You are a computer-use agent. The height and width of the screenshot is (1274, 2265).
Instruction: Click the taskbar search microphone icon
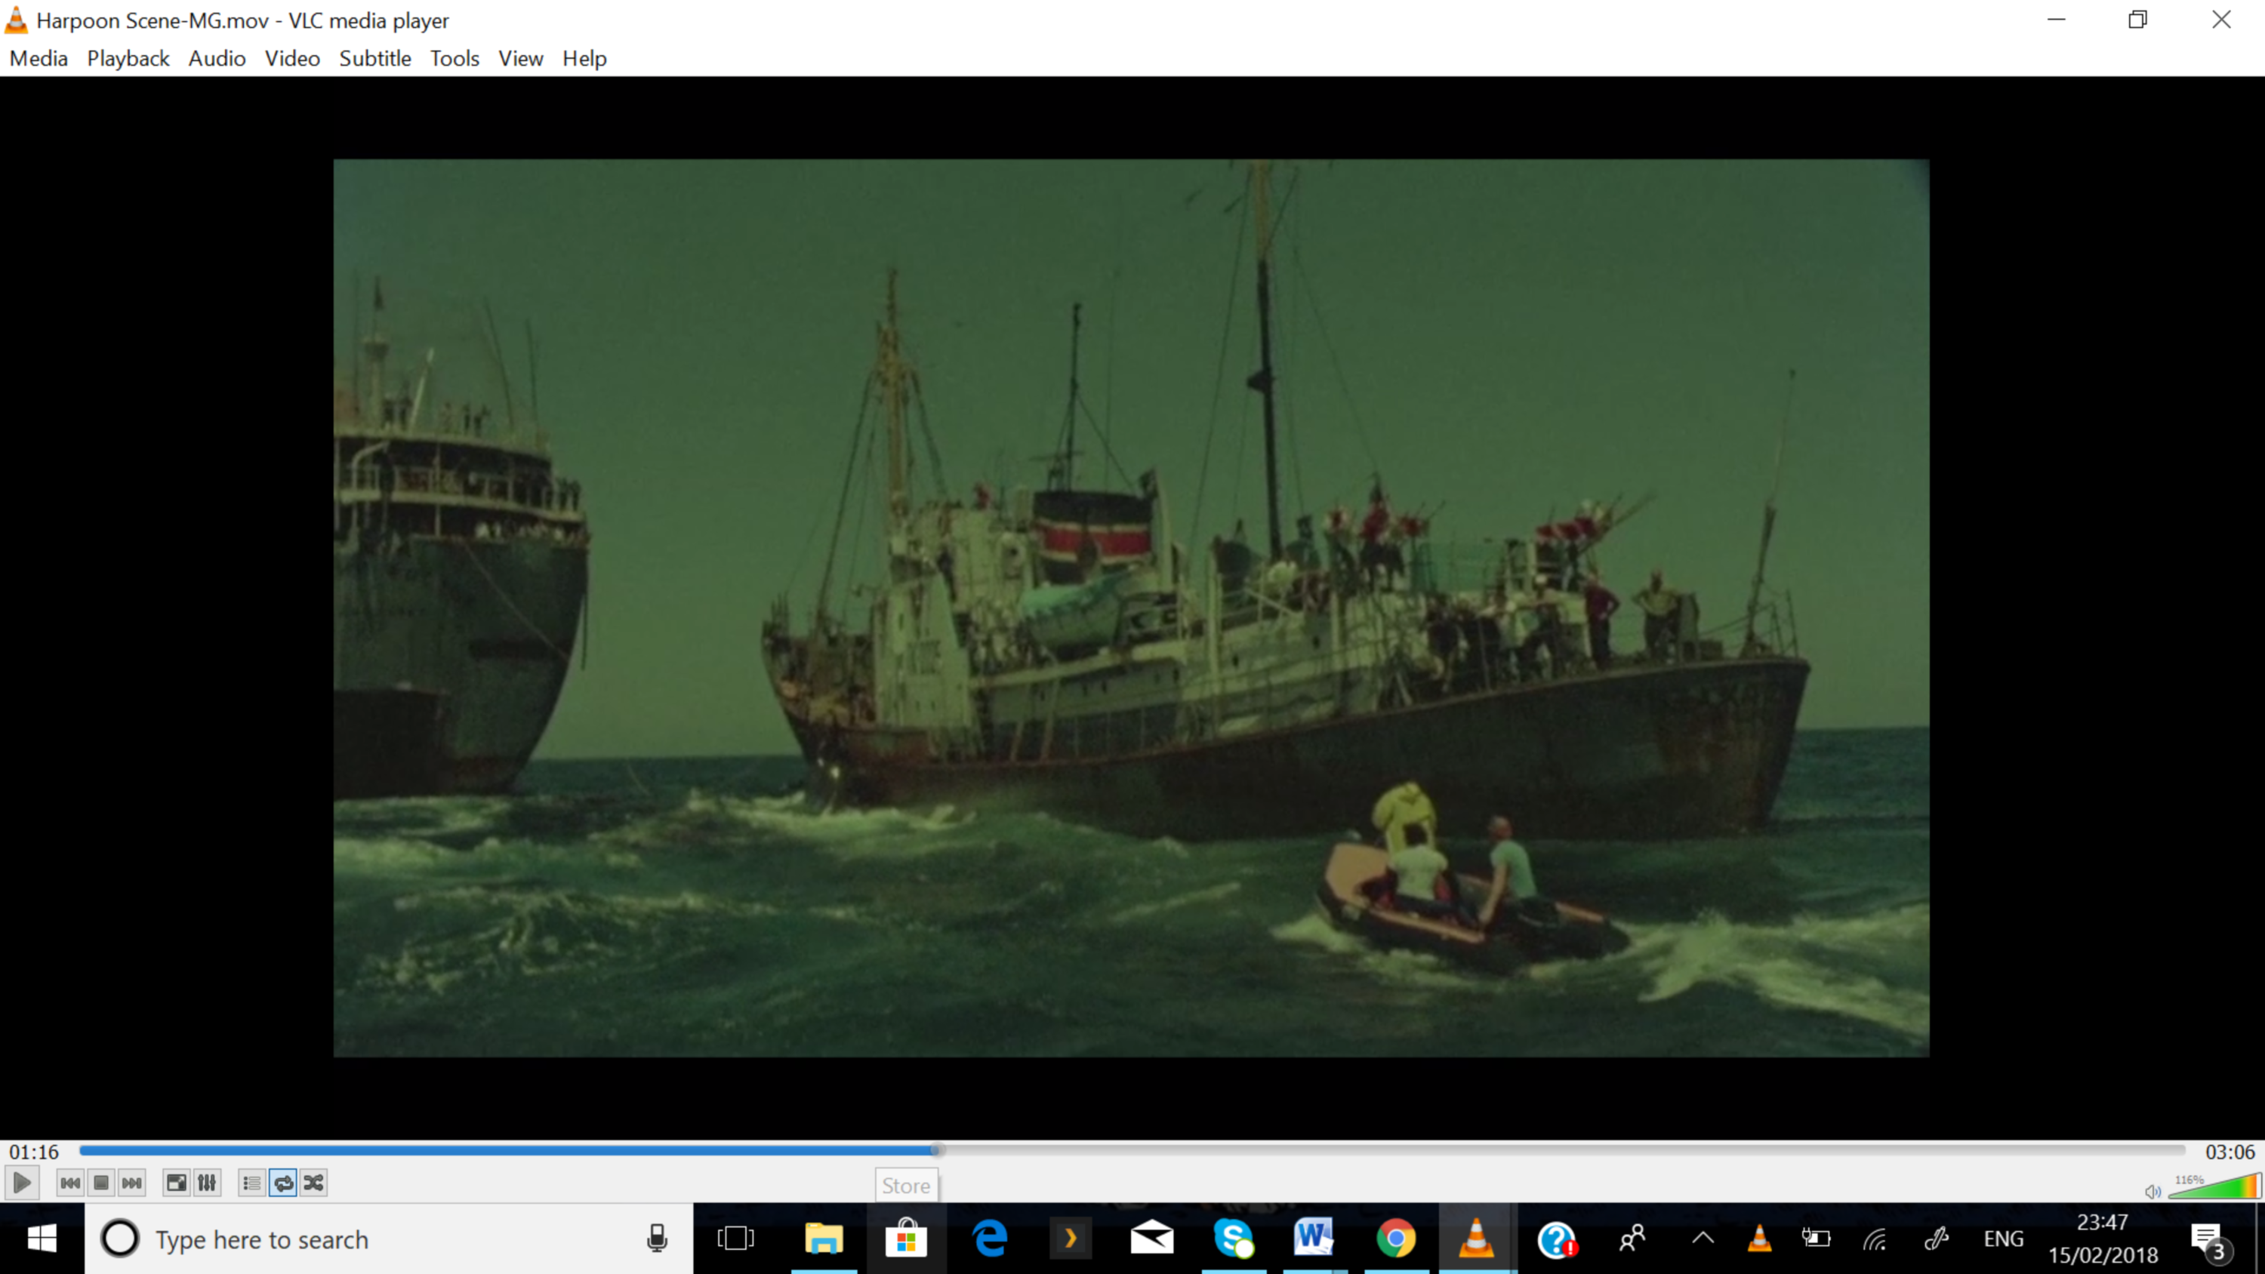click(657, 1239)
